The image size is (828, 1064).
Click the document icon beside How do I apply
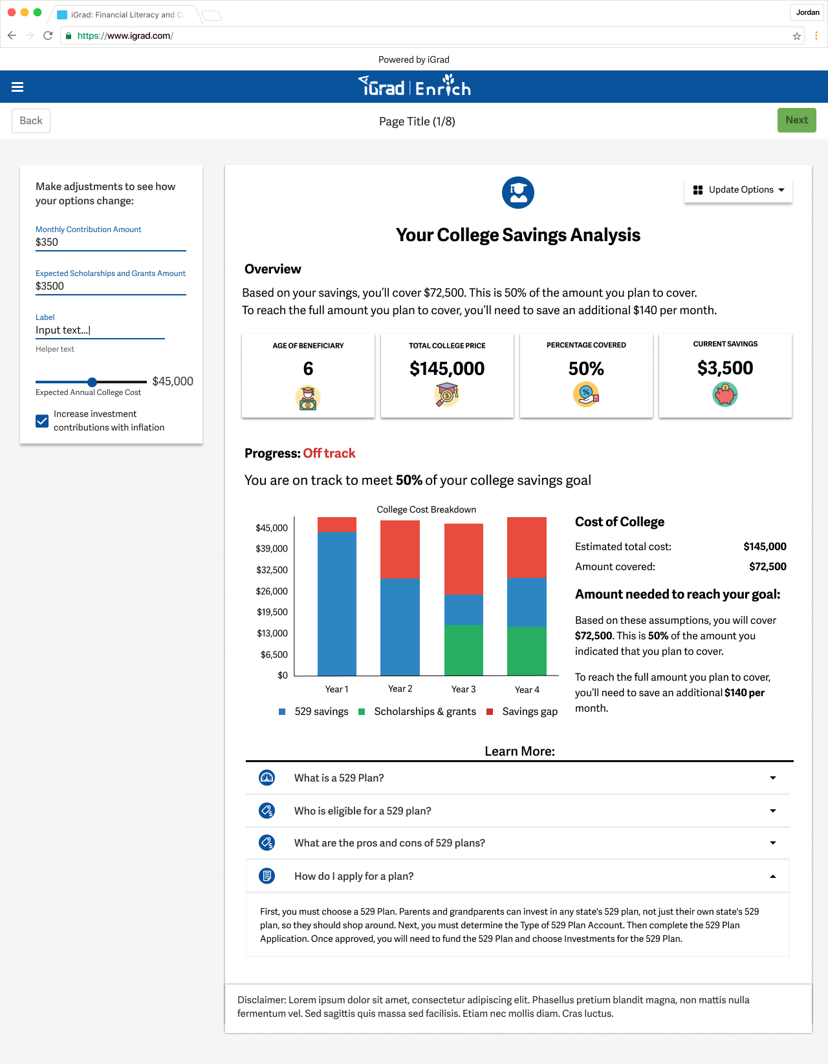coord(267,876)
